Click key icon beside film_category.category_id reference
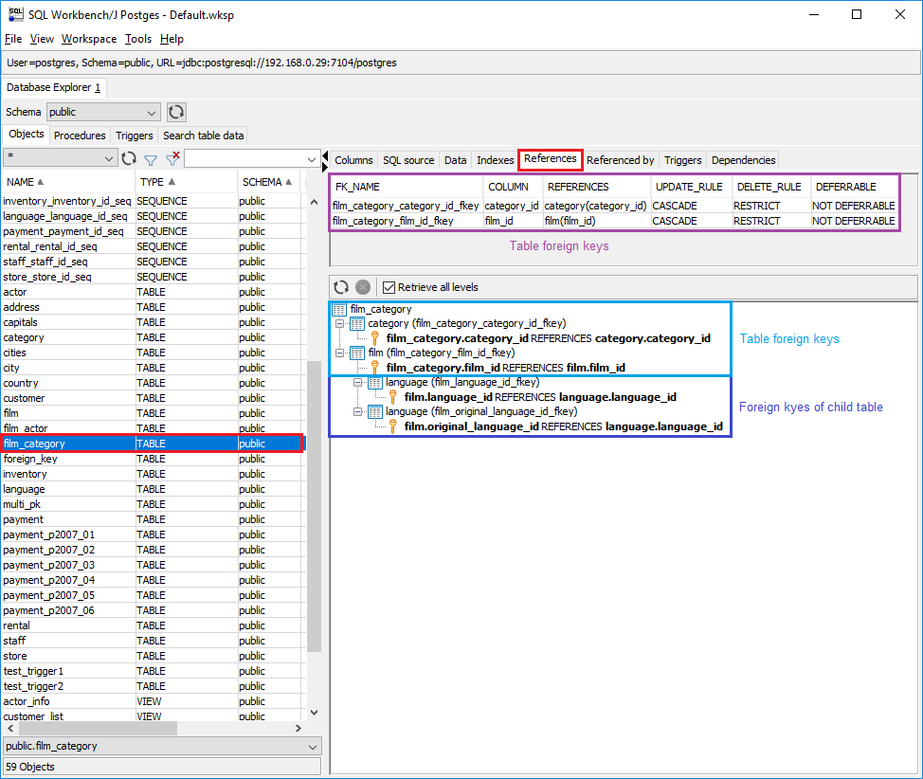This screenshot has height=779, width=923. pyautogui.click(x=375, y=338)
